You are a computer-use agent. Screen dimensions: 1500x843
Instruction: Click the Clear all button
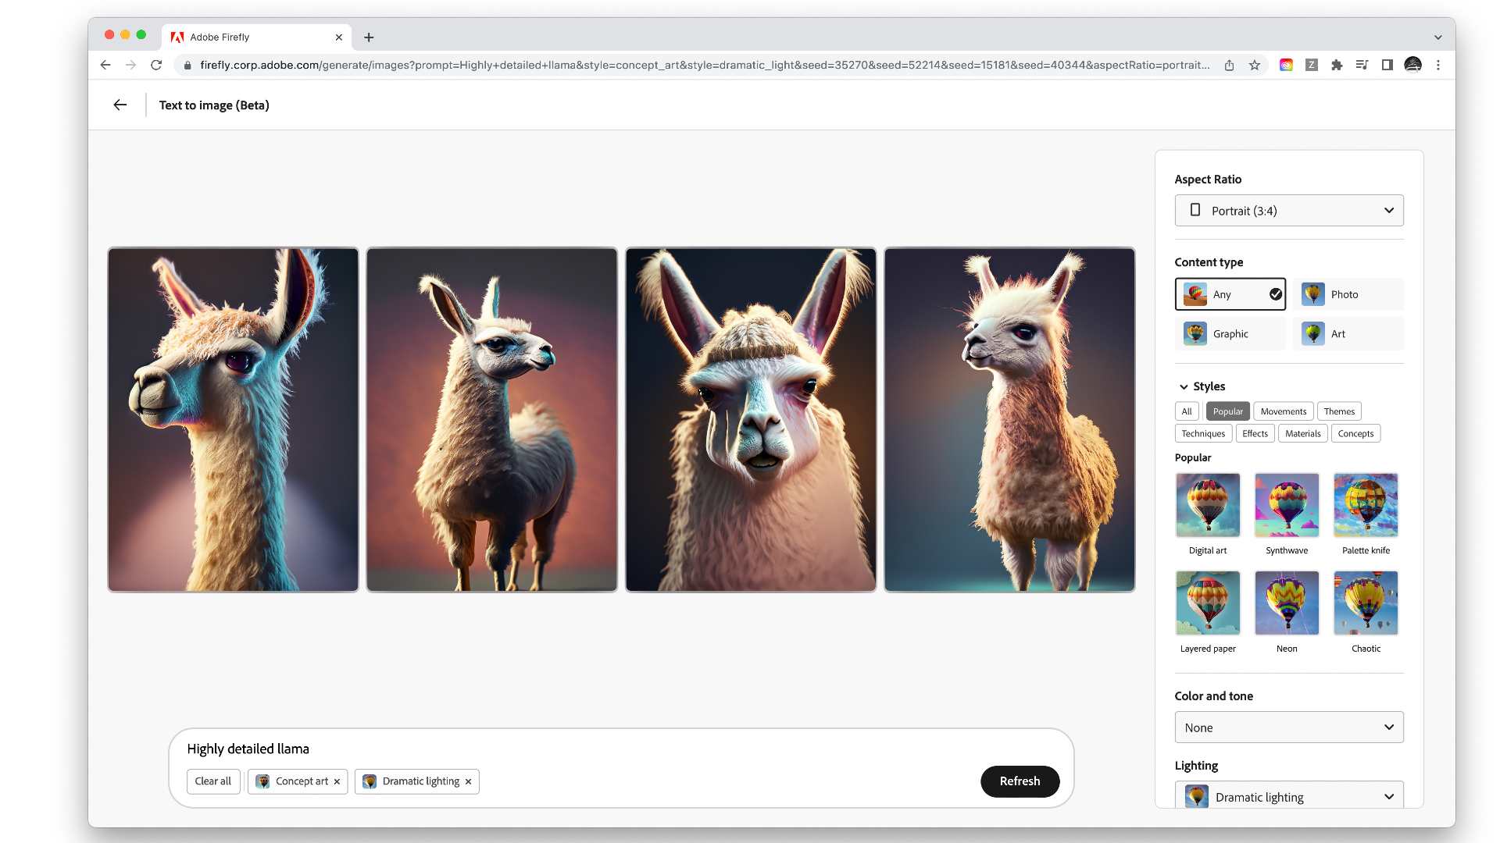(x=212, y=781)
